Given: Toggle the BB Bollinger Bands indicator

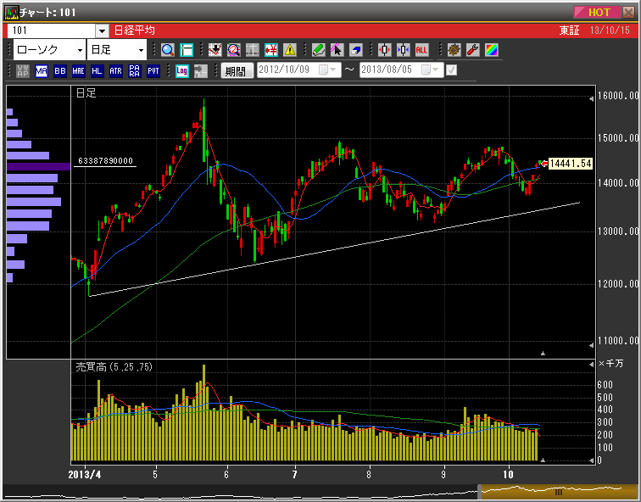Looking at the screenshot, I should (60, 71).
